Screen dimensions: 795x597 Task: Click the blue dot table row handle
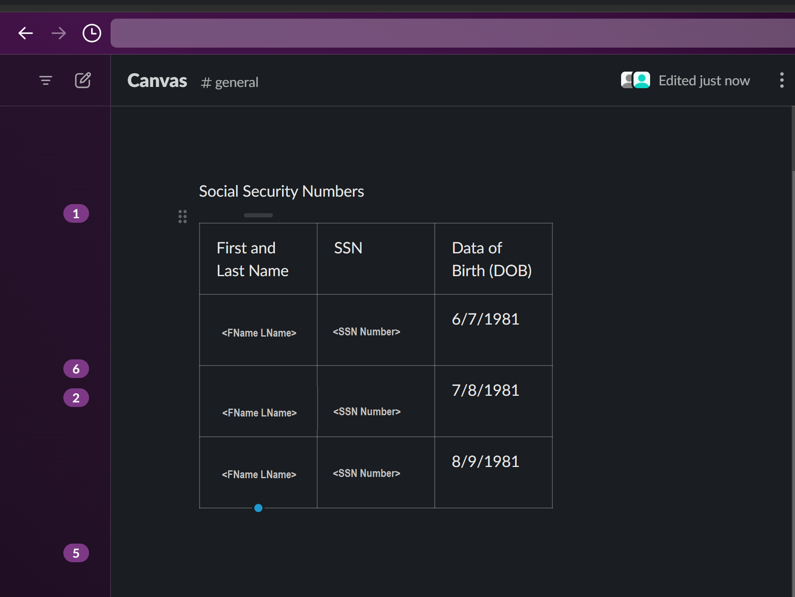coord(258,508)
